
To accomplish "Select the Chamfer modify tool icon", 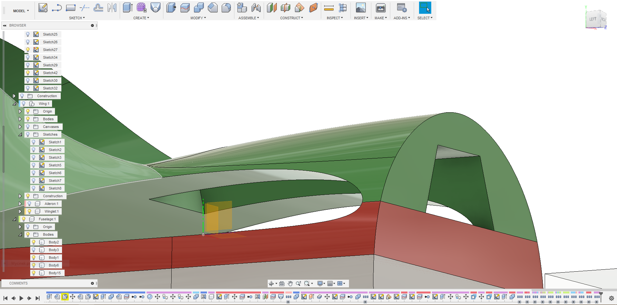I will click(212, 8).
